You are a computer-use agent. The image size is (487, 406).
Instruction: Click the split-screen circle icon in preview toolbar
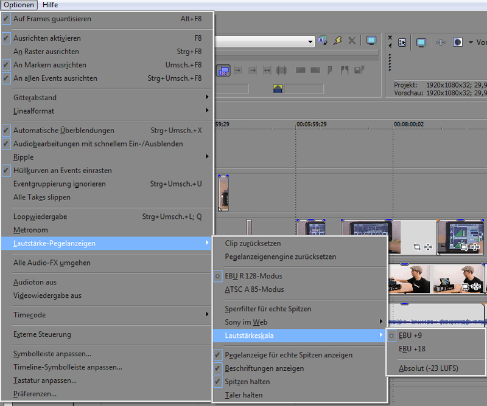(x=458, y=43)
